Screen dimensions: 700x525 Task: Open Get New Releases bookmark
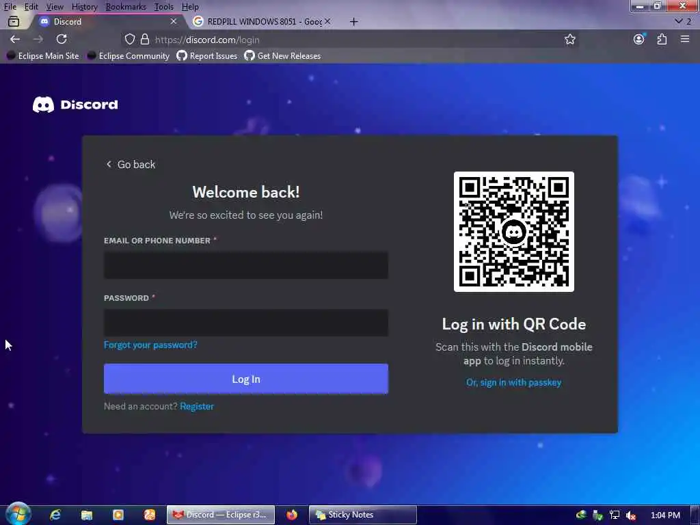pos(283,56)
